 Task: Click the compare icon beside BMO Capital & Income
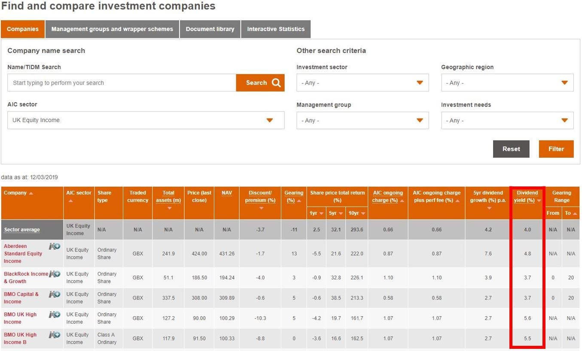[55, 294]
